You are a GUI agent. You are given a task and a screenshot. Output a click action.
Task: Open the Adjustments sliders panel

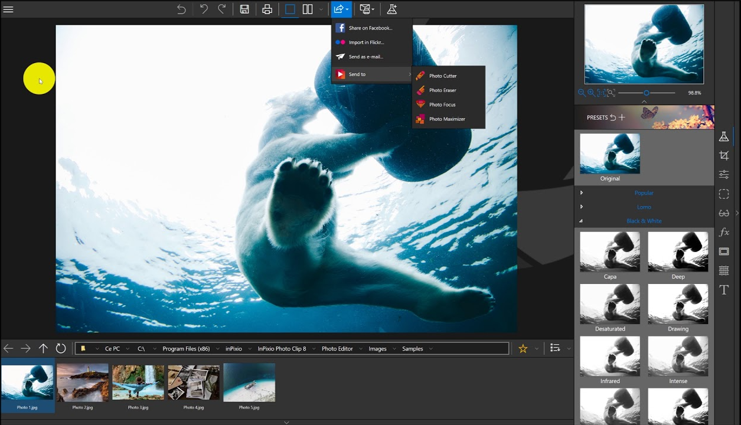724,175
